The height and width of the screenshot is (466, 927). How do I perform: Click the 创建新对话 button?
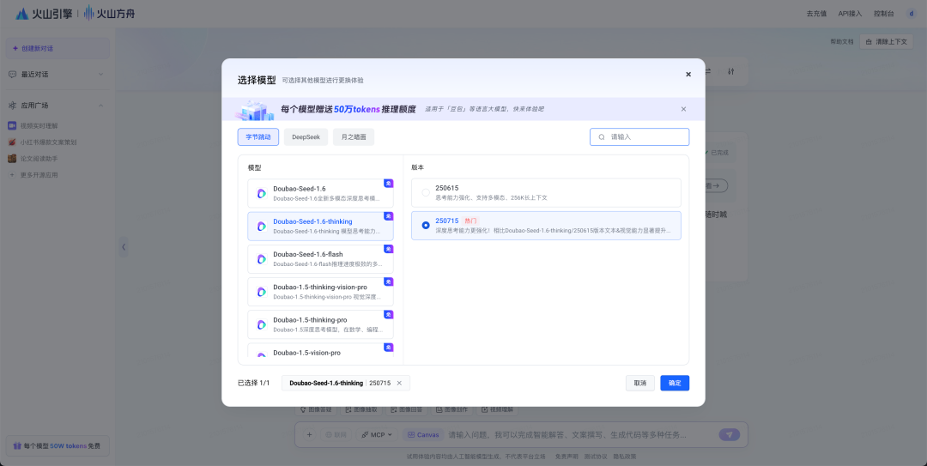(58, 49)
